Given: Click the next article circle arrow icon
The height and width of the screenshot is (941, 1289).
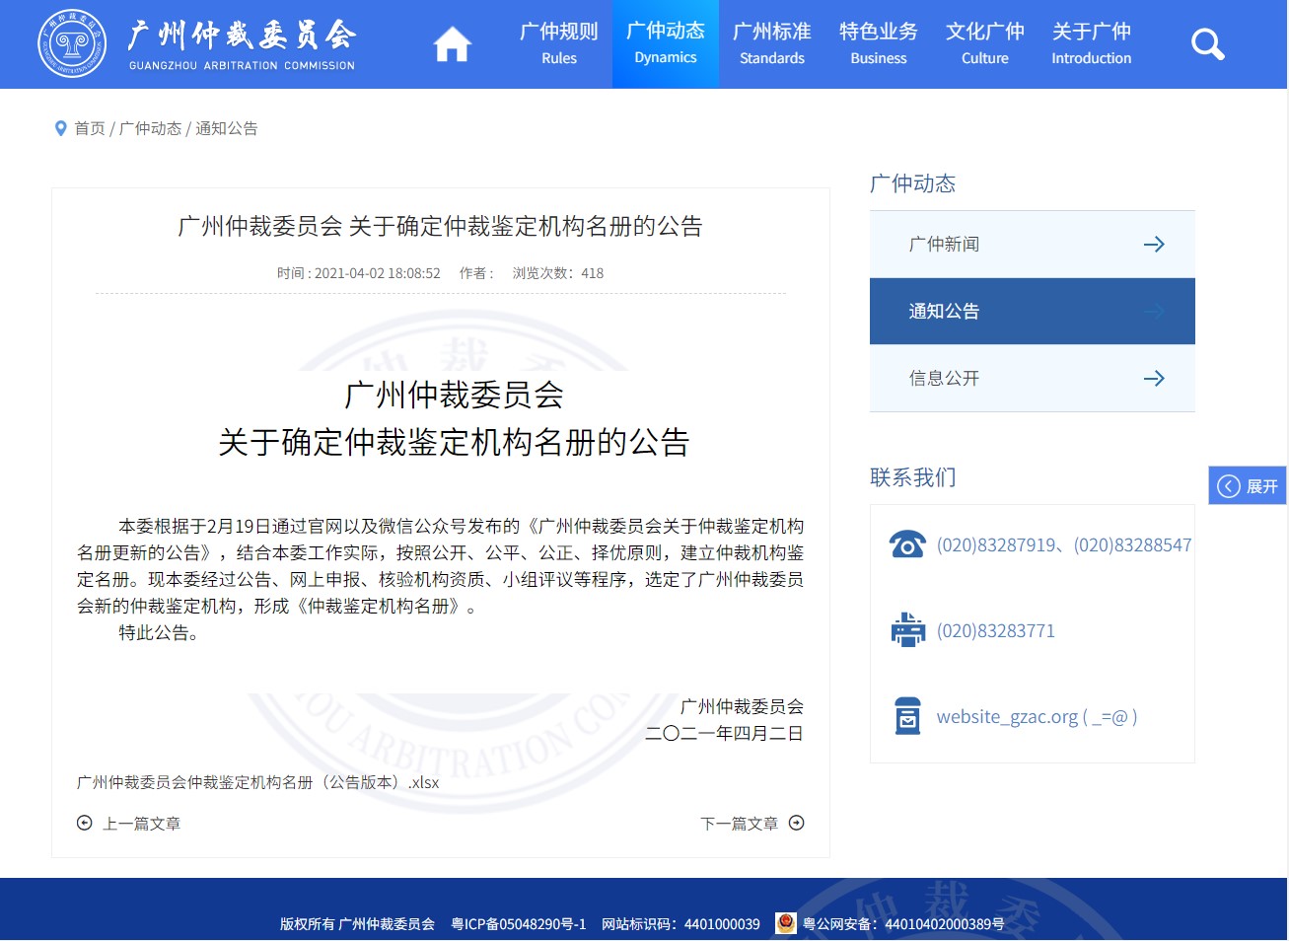Looking at the screenshot, I should tap(797, 823).
